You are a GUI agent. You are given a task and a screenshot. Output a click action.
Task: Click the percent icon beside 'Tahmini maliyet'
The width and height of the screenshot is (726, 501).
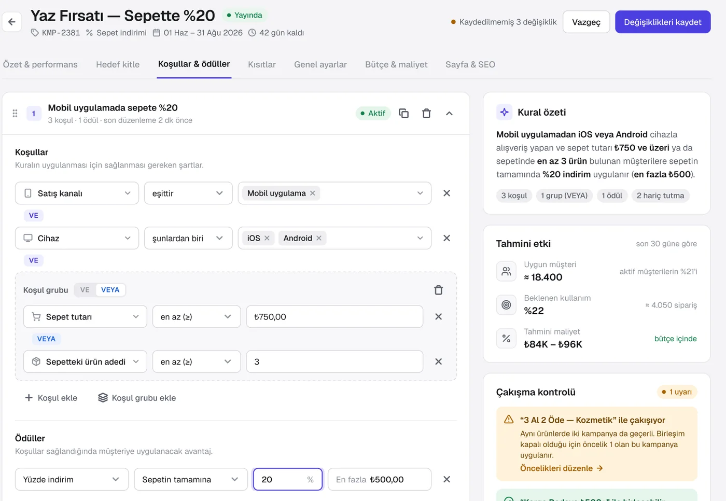coord(506,339)
